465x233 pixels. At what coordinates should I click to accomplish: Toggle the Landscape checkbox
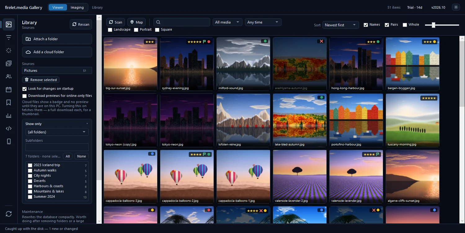pos(110,30)
